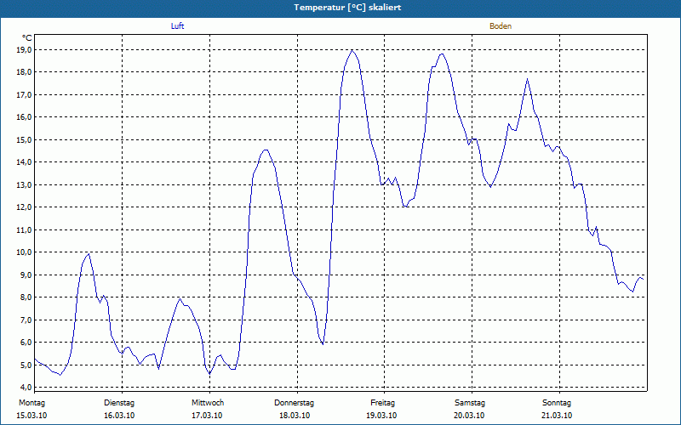The width and height of the screenshot is (681, 425).
Task: Click the Luft legend label
Action: [x=177, y=26]
